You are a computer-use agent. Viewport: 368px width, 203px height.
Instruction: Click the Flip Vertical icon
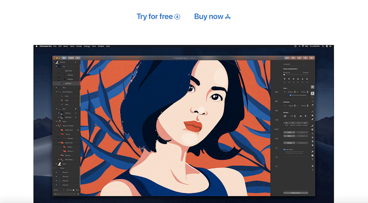click(x=306, y=116)
